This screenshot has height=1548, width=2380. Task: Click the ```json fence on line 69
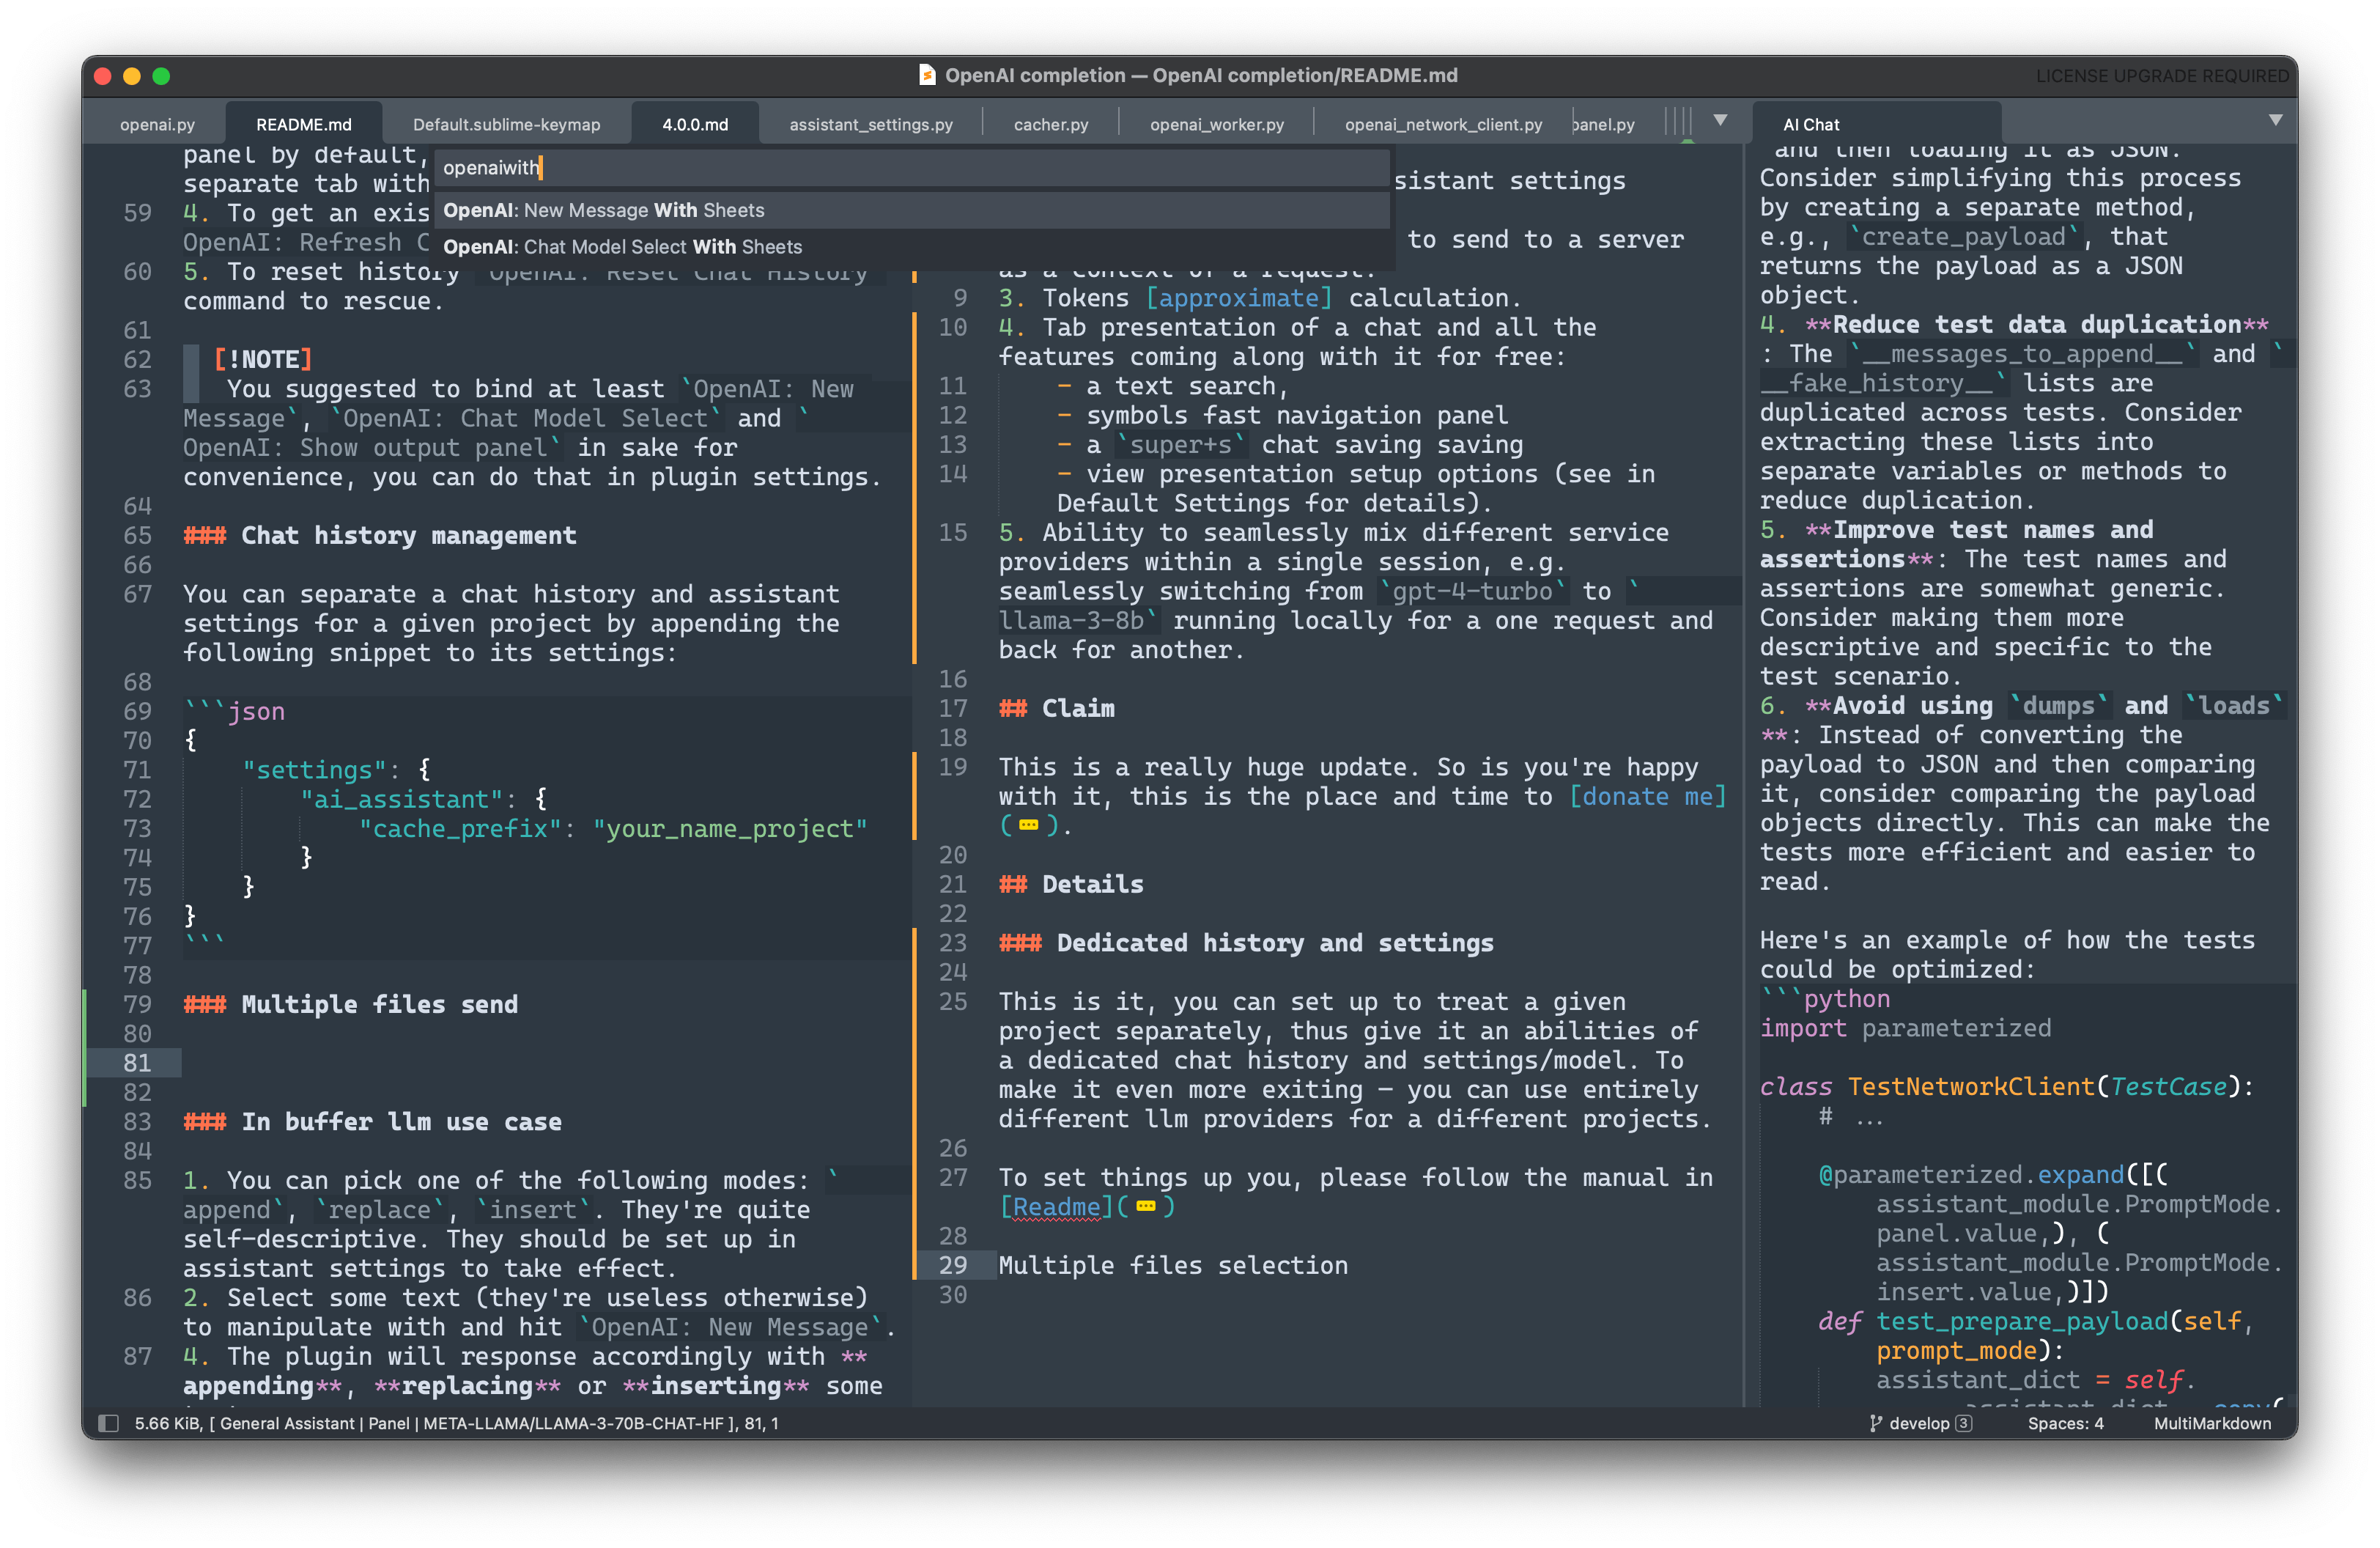click(x=234, y=712)
